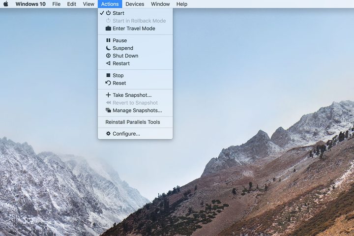The width and height of the screenshot is (354, 236).
Task: Click the stacked Manage Snapshots icon
Action: pyautogui.click(x=108, y=110)
